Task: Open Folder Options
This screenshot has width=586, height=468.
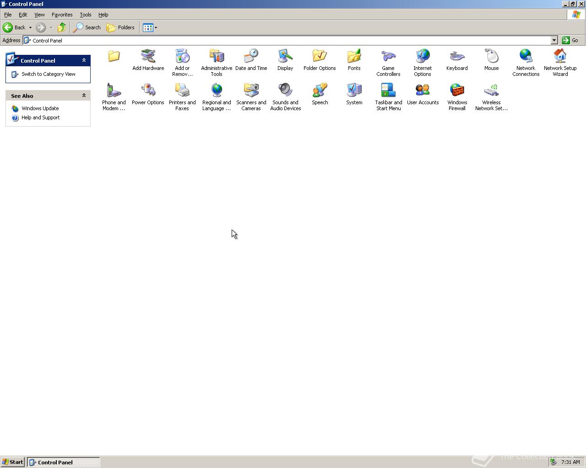Action: 320,60
